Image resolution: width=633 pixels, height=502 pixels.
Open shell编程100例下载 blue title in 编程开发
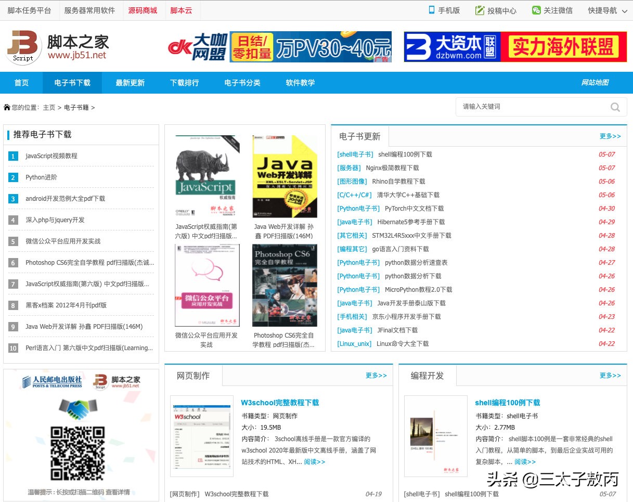pyautogui.click(x=508, y=403)
